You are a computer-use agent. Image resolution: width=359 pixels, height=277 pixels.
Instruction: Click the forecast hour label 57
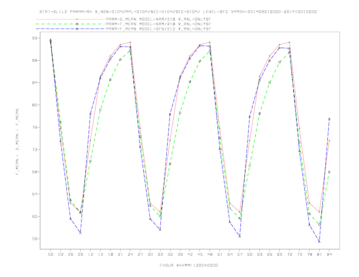point(240,254)
